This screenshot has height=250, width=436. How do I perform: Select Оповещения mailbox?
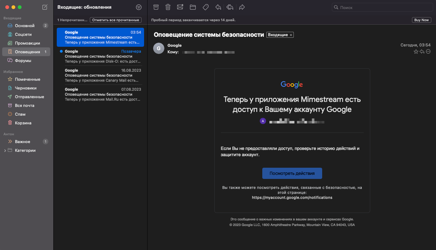click(26, 52)
